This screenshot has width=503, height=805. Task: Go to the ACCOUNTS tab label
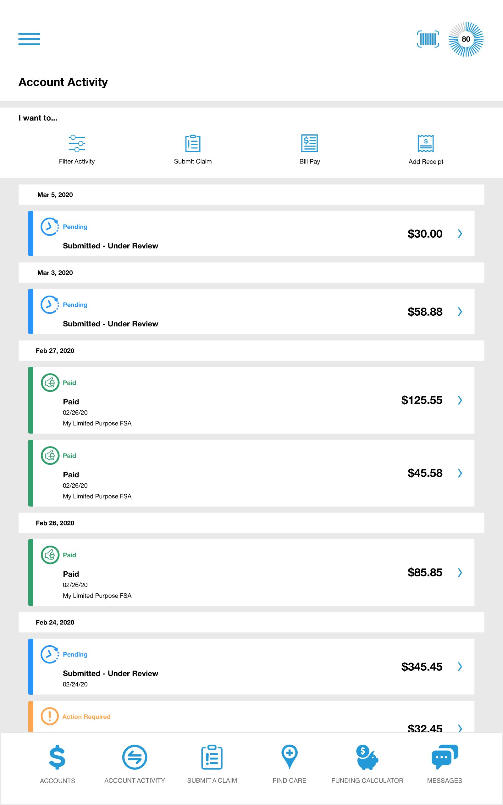click(57, 781)
